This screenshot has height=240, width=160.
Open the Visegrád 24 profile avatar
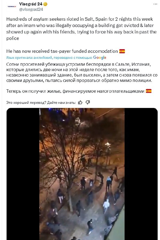[12, 7]
